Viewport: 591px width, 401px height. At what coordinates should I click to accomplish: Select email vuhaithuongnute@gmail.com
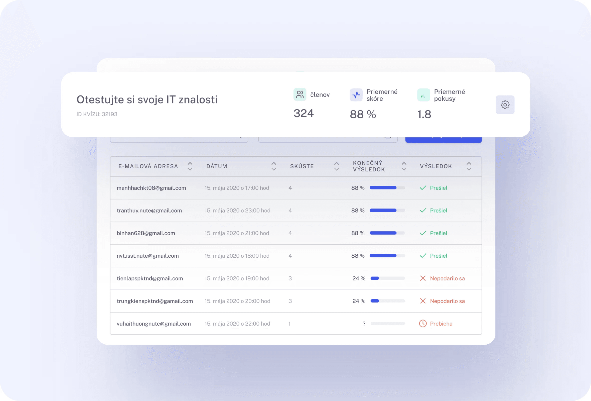(x=154, y=324)
